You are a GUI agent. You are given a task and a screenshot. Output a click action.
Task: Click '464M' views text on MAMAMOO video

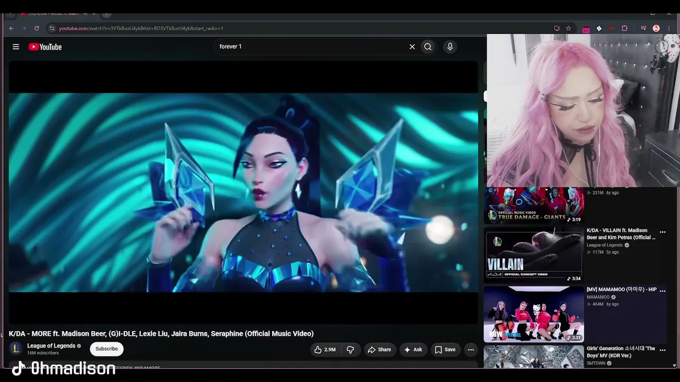click(x=598, y=305)
